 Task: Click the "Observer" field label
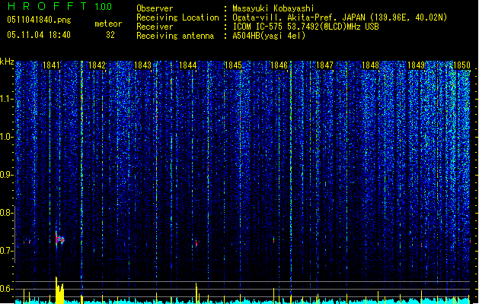tap(155, 8)
